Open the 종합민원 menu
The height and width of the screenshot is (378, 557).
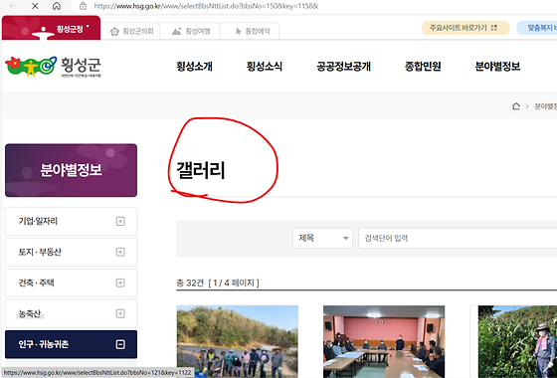click(423, 66)
